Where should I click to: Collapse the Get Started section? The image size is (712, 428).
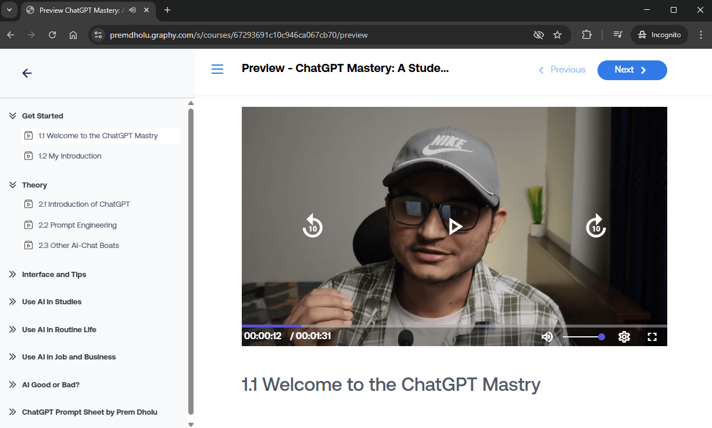coord(13,116)
